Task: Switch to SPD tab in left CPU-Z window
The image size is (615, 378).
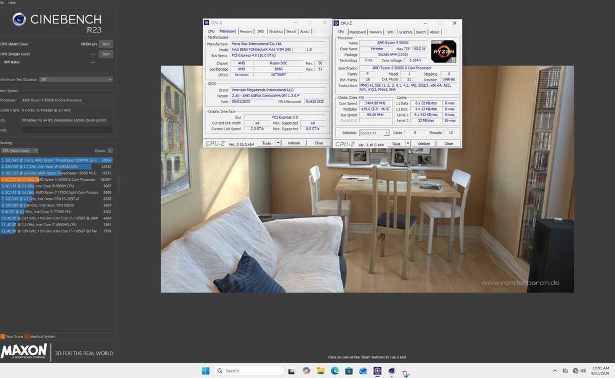Action: (x=260, y=31)
